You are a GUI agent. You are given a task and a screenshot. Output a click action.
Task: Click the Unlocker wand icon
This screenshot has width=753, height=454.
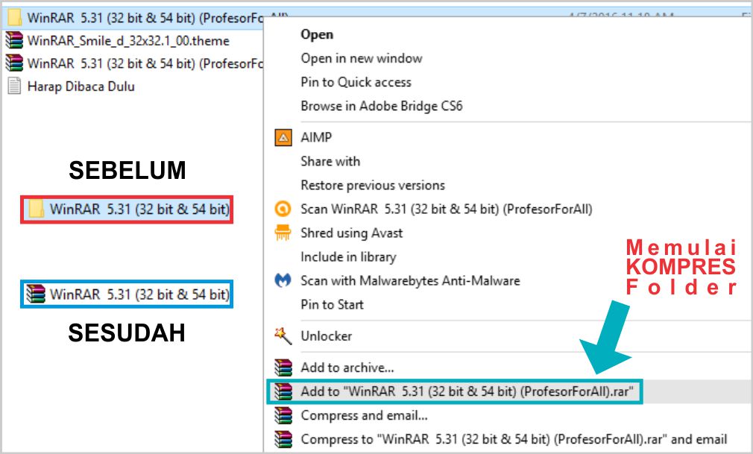tap(283, 335)
